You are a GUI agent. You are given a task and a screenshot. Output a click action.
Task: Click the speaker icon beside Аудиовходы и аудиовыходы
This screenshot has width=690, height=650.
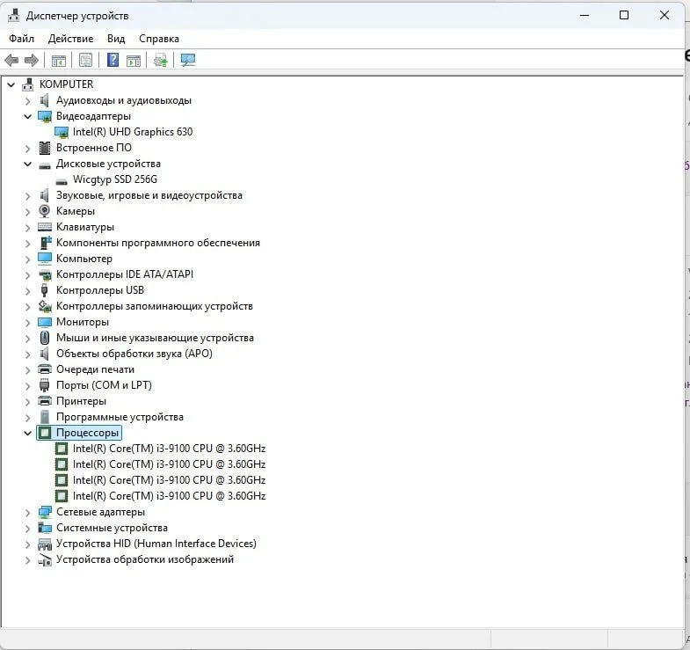[45, 100]
